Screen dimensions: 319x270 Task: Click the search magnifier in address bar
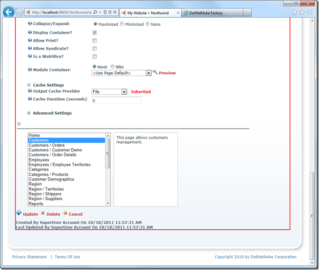pyautogui.click(x=95, y=12)
